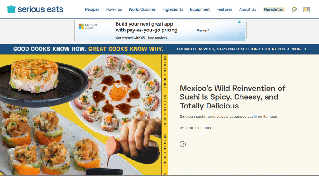Open the Equipment menu
Viewport: 319px width, 182px height.
pos(200,9)
